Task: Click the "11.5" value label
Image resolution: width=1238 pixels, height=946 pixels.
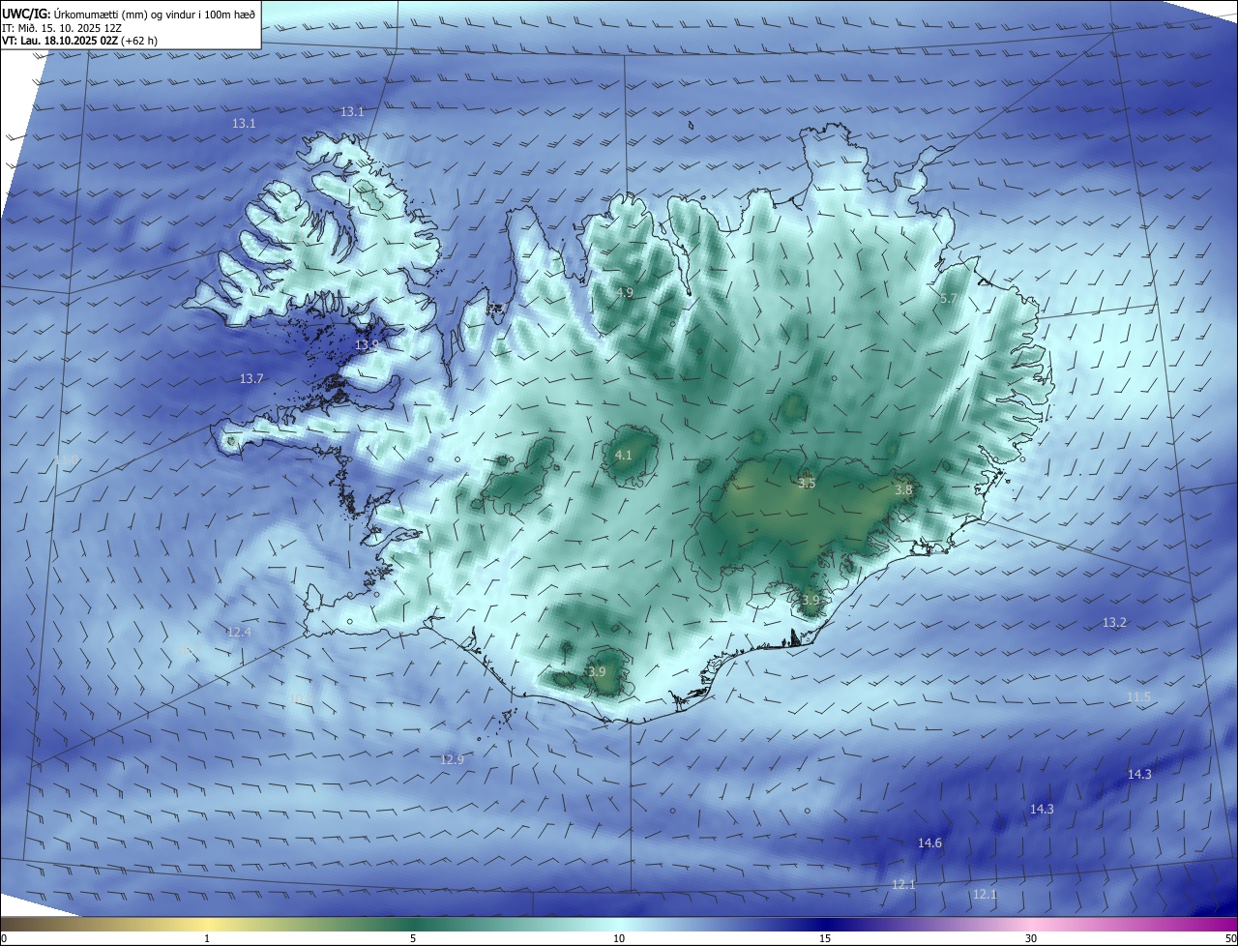Action: click(x=1139, y=697)
